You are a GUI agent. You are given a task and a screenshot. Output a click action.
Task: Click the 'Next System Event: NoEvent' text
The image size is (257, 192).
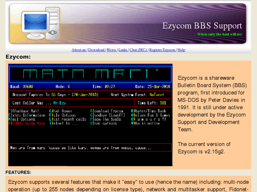(x=138, y=95)
